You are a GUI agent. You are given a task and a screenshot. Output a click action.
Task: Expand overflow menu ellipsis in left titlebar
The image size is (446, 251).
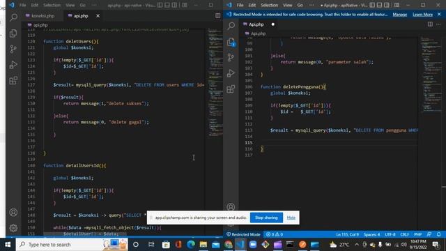[94, 5]
